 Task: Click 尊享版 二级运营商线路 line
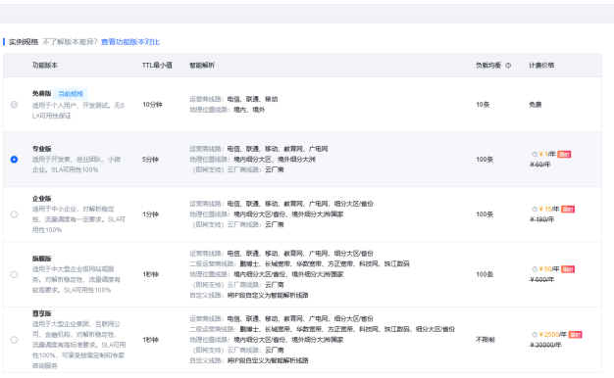[323, 329]
